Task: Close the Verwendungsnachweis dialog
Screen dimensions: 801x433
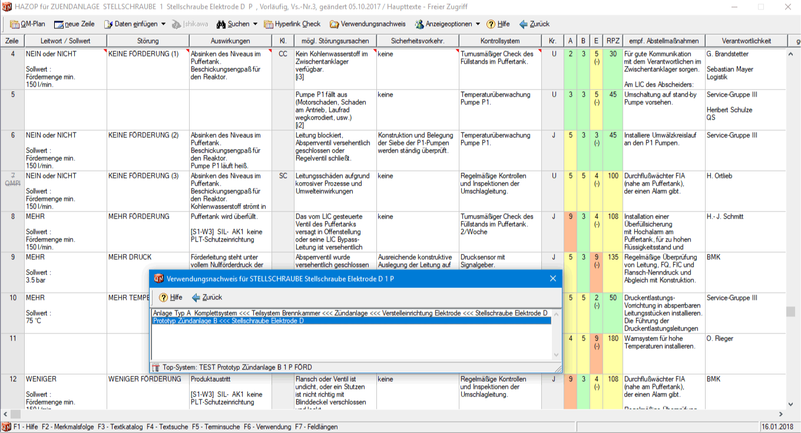Action: click(x=552, y=279)
